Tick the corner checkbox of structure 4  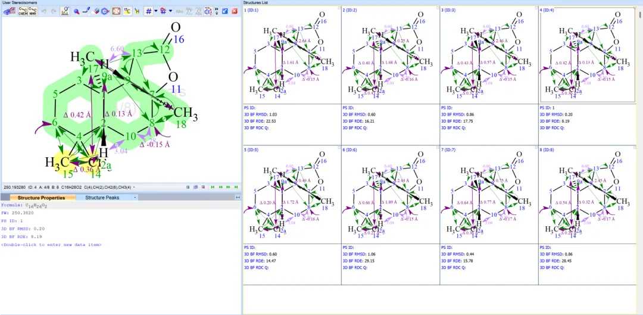pyautogui.click(x=634, y=8)
